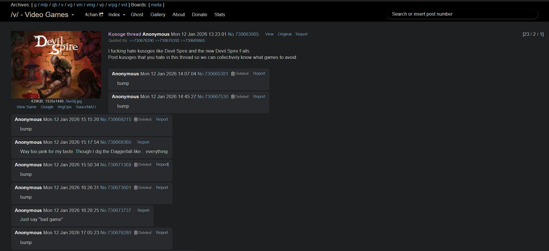The height and width of the screenshot is (251, 549).
Task: Open the Index dropdown menu
Action: tap(117, 15)
